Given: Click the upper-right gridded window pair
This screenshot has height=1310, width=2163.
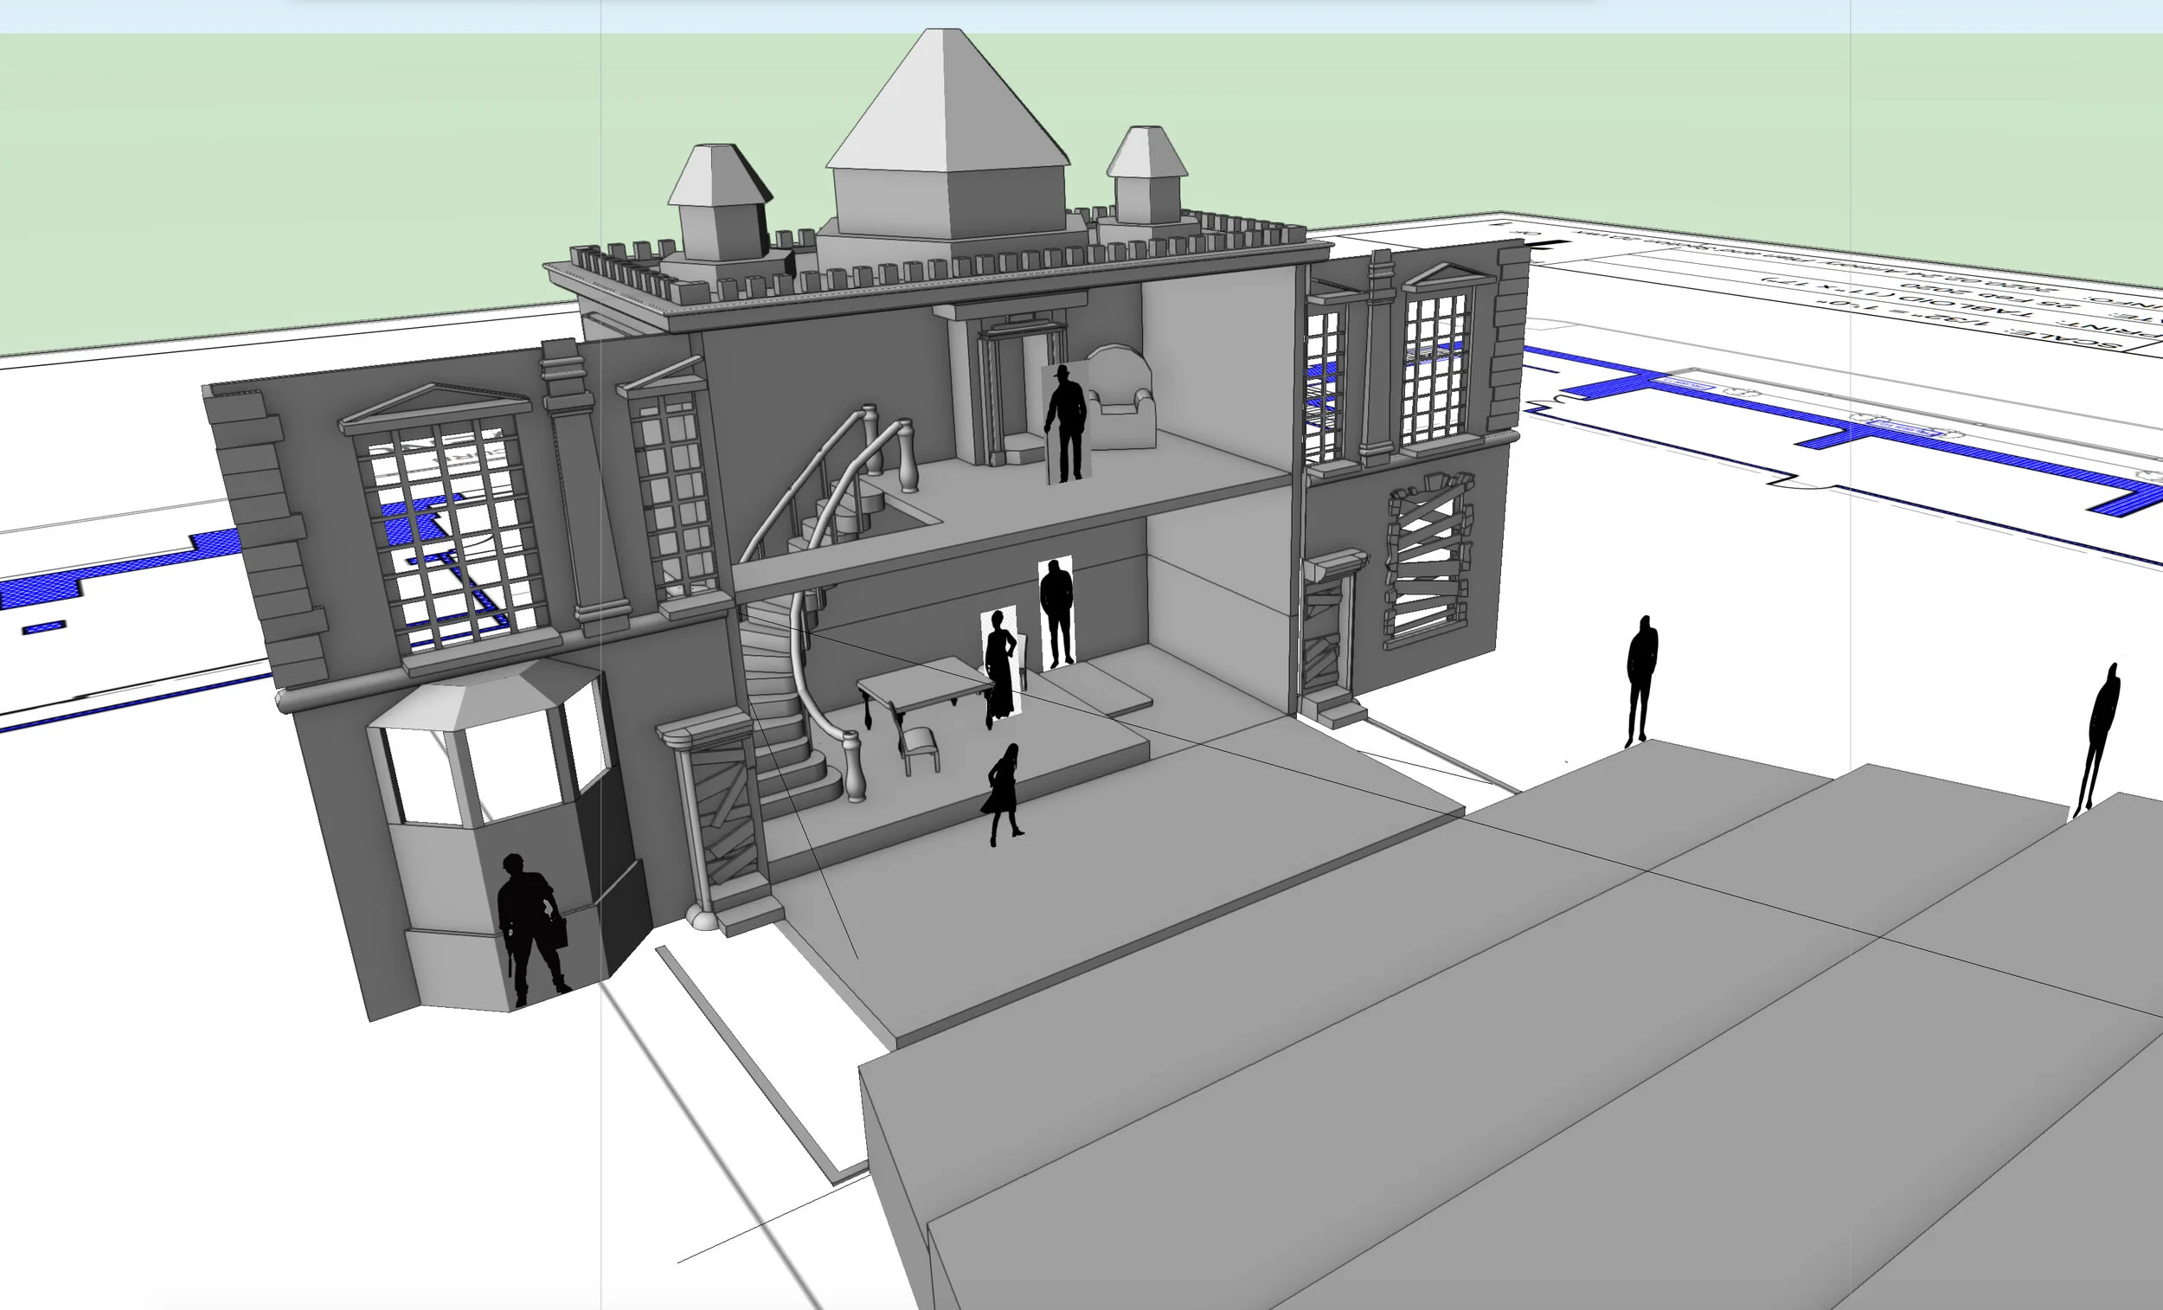Looking at the screenshot, I should [1434, 369].
